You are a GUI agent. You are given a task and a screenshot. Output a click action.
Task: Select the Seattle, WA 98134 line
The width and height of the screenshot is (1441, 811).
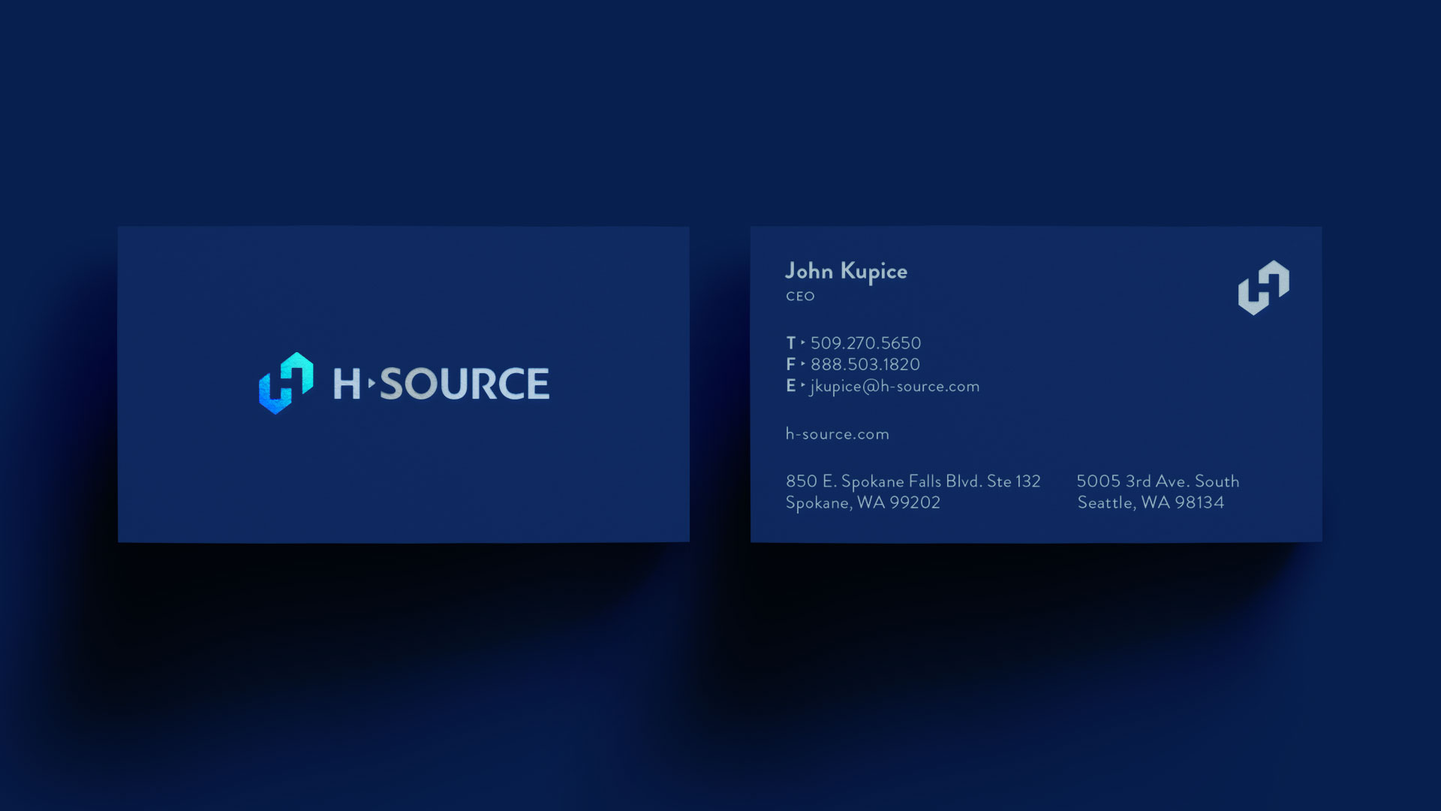pyautogui.click(x=1151, y=504)
